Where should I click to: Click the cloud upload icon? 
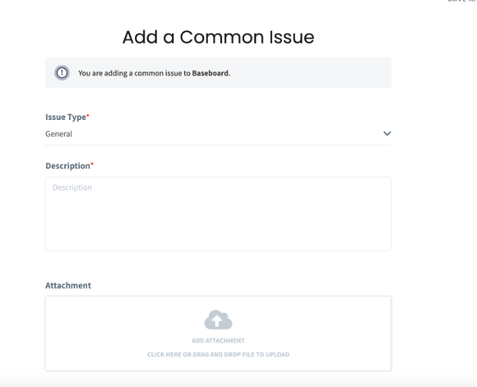218,320
